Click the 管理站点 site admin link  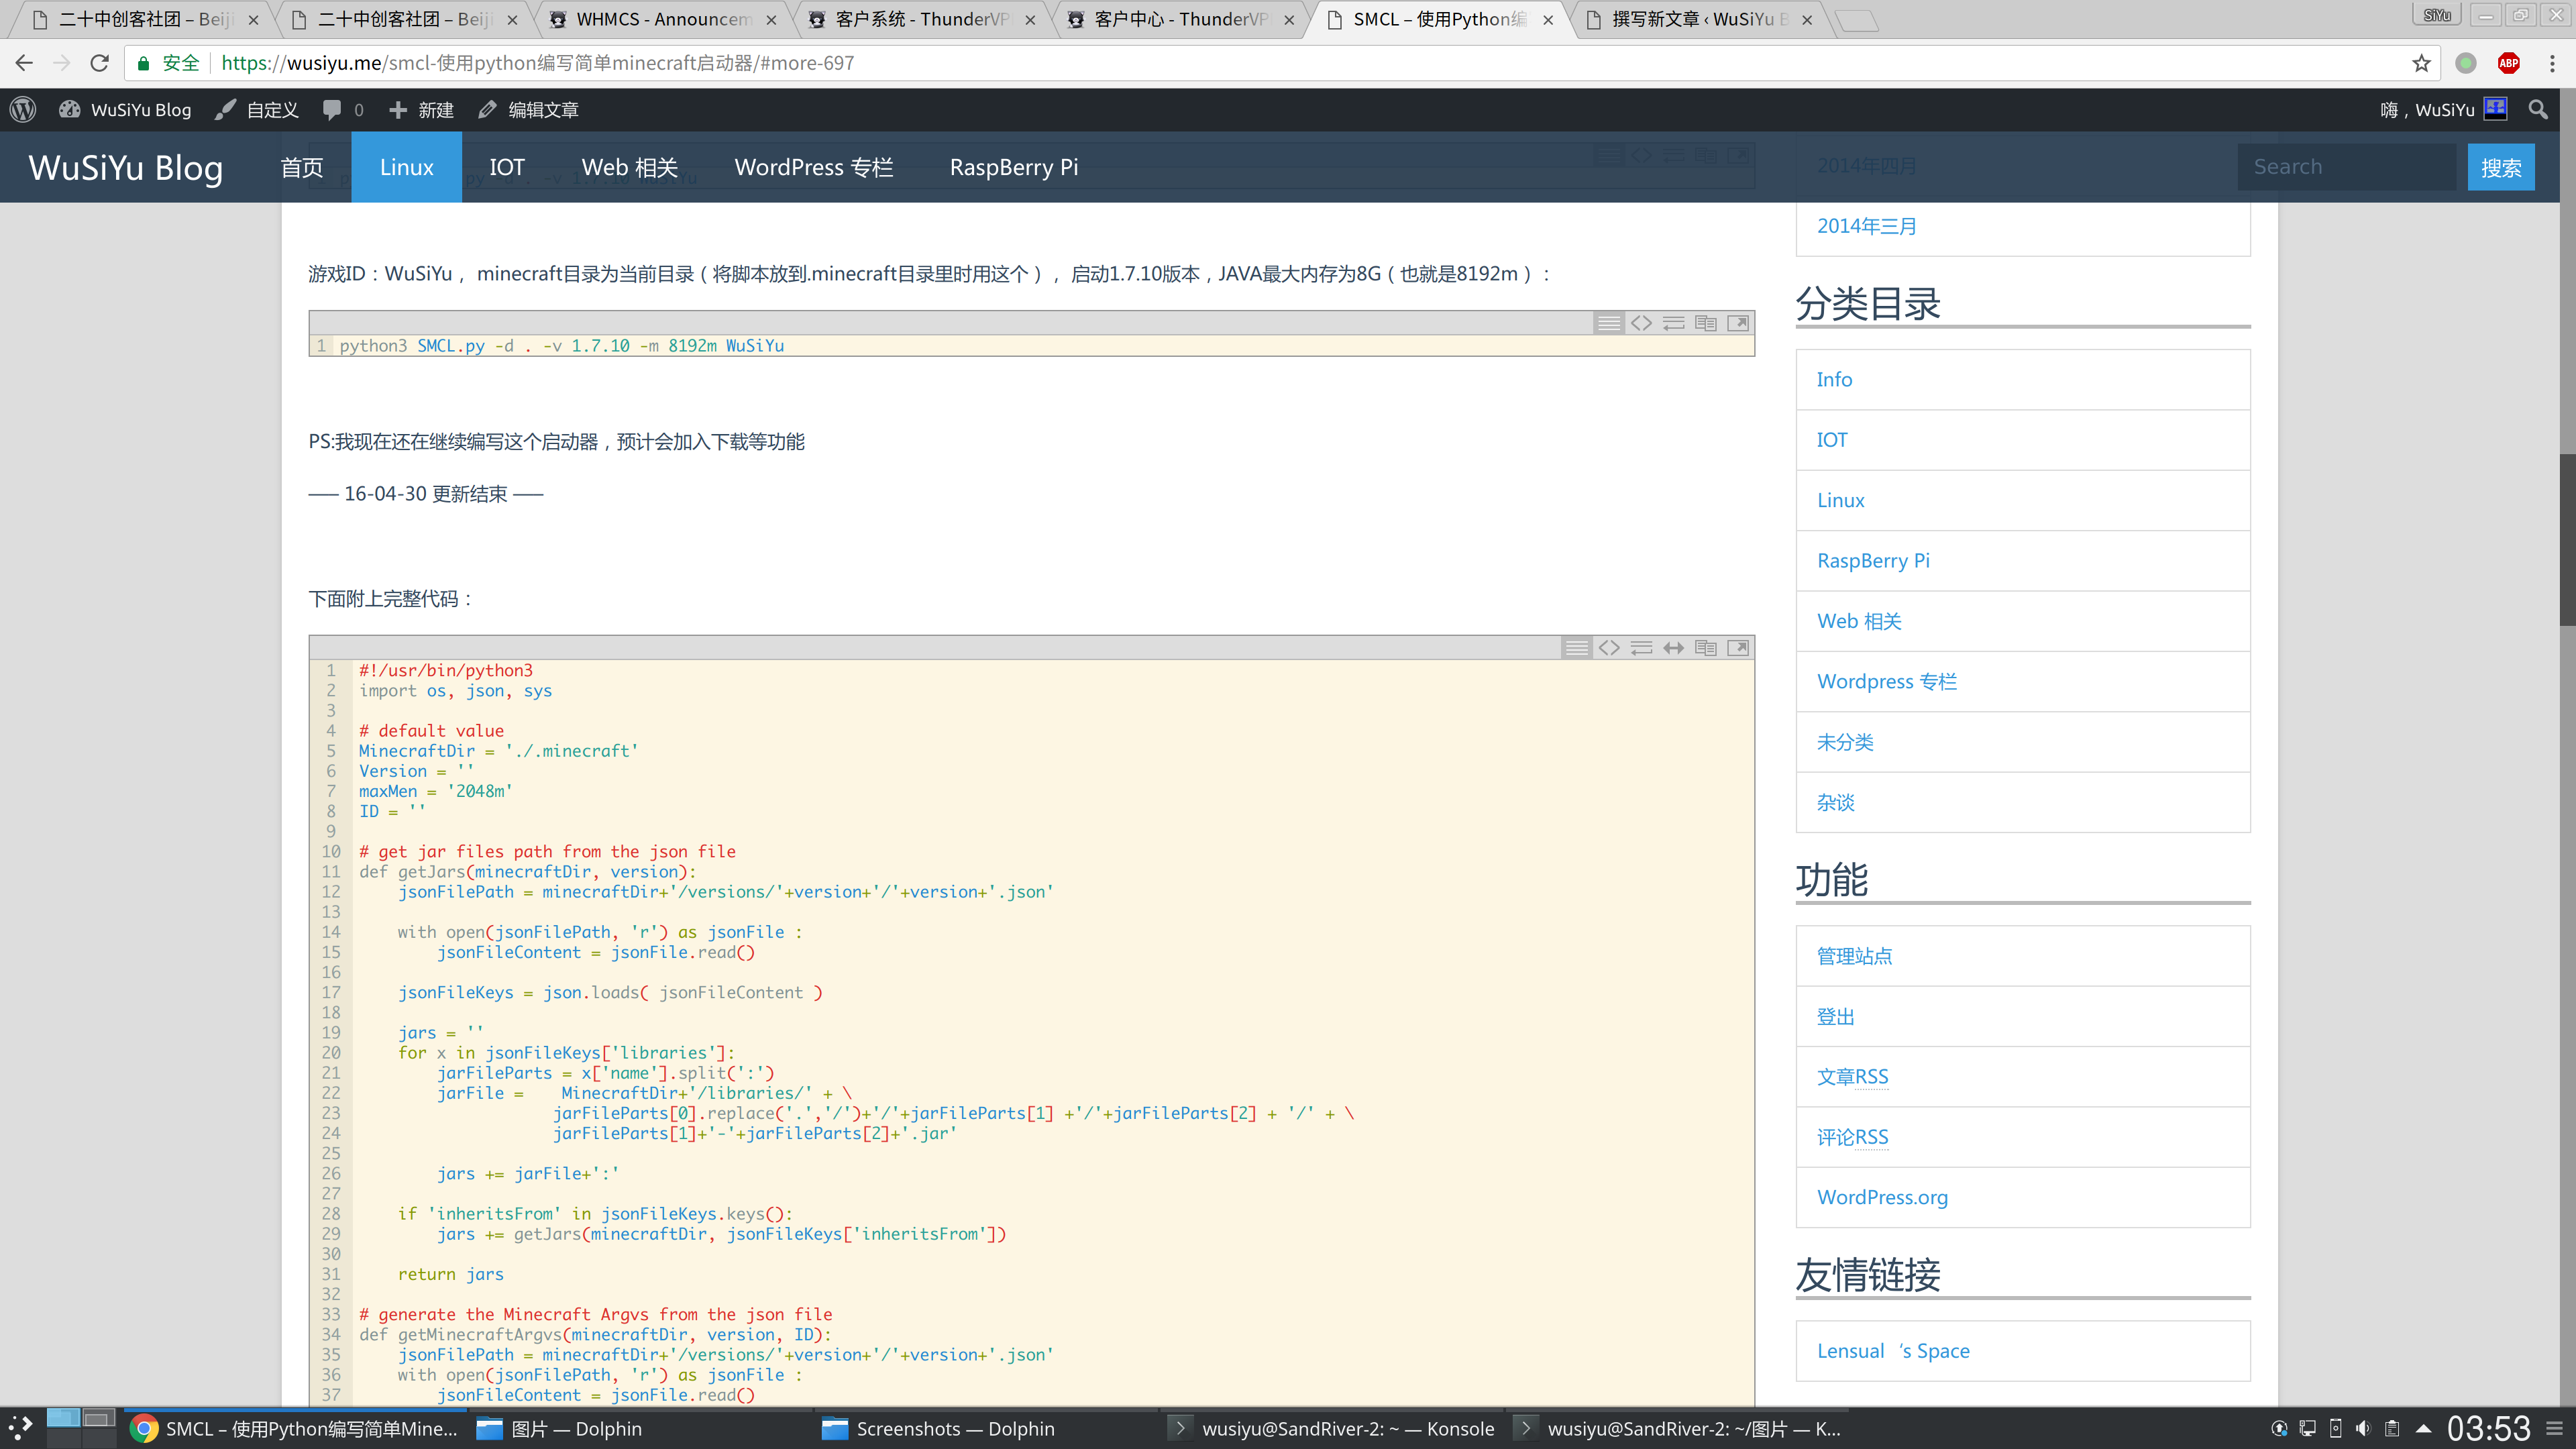[x=1854, y=956]
